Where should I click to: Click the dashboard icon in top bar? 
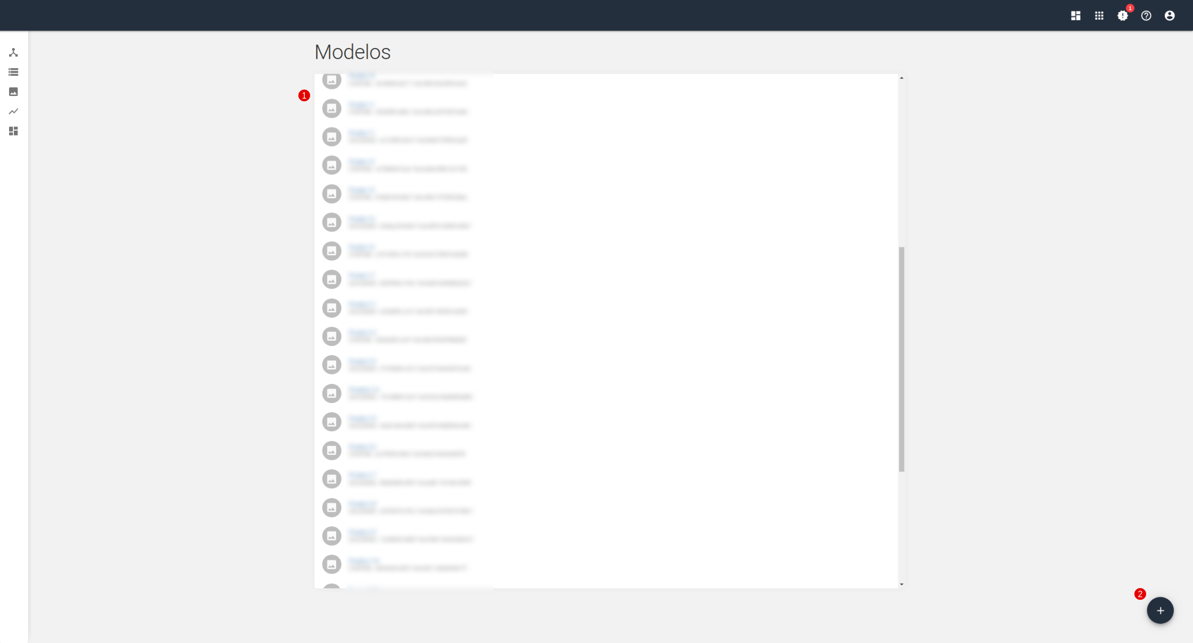(x=1076, y=15)
